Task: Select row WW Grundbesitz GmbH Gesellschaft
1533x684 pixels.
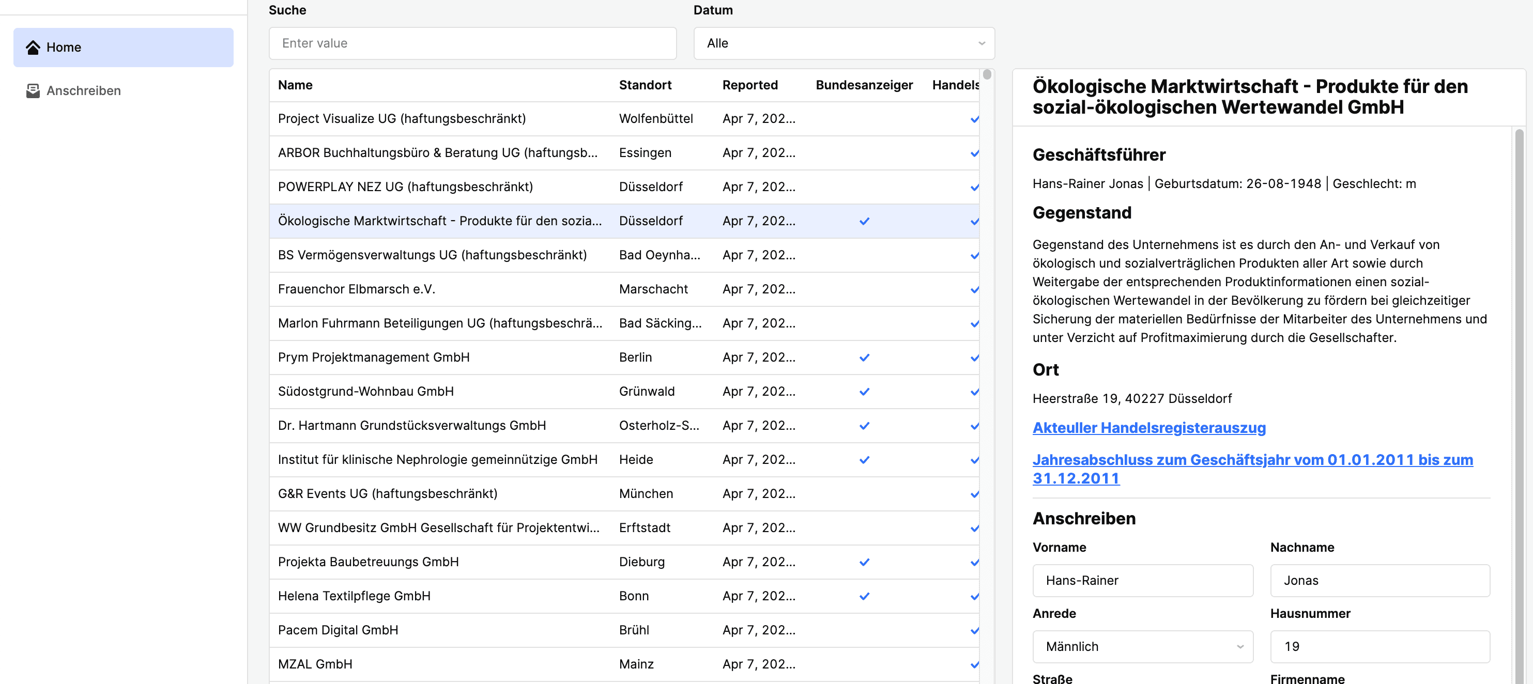Action: (x=624, y=527)
